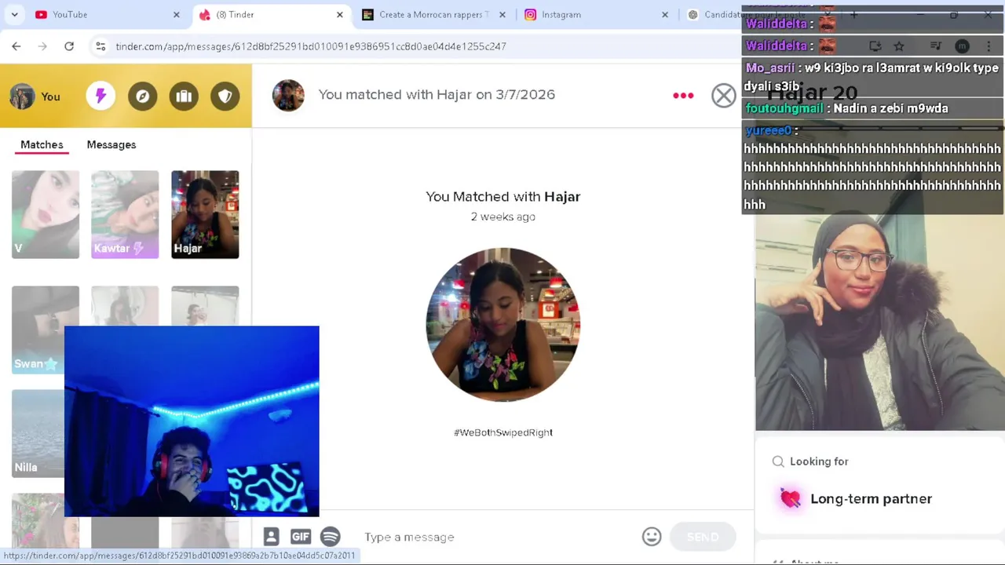
Task: Open Nilla match thumbnail
Action: pyautogui.click(x=38, y=433)
